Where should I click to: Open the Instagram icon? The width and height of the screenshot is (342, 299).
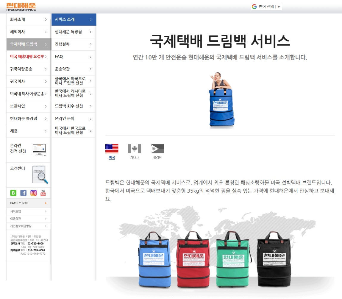coord(33,193)
